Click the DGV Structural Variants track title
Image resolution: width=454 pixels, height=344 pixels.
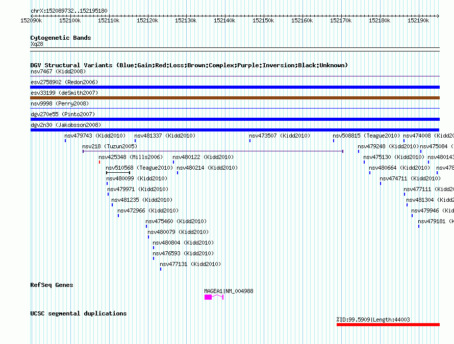(x=189, y=65)
